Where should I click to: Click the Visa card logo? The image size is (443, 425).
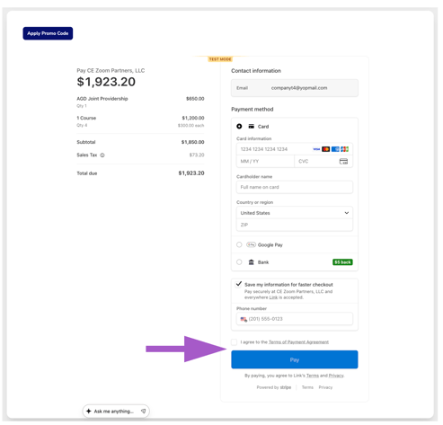[316, 149]
